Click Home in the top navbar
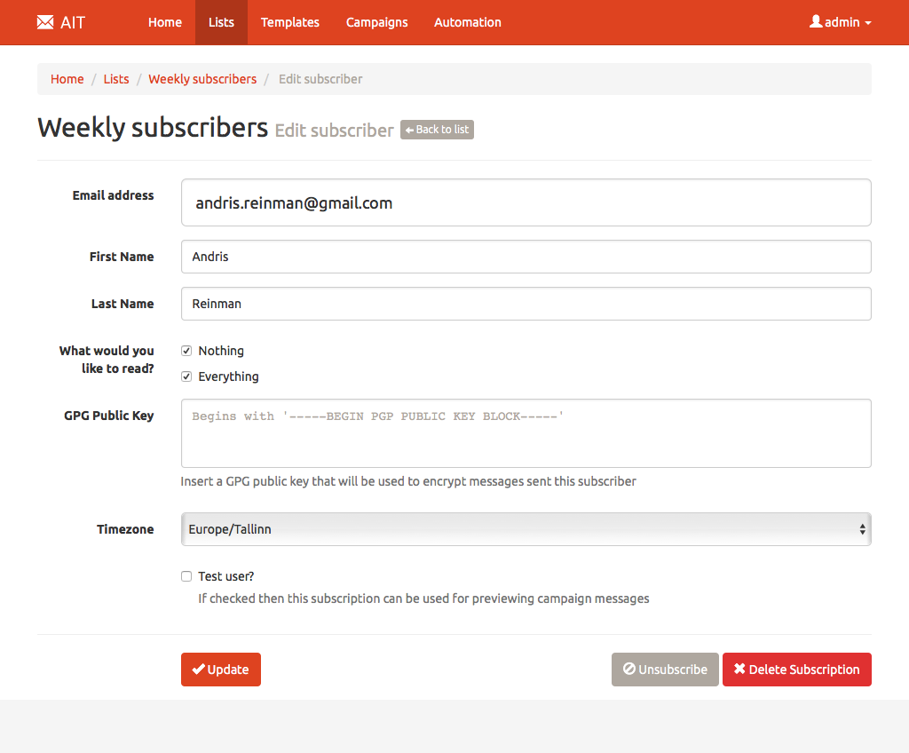Viewport: 909px width, 753px height. pos(165,22)
